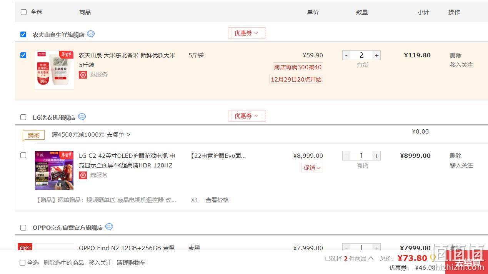This screenshot has width=488, height=274.
Task: Click 查看价格 for the LG gift item
Action: tap(217, 200)
